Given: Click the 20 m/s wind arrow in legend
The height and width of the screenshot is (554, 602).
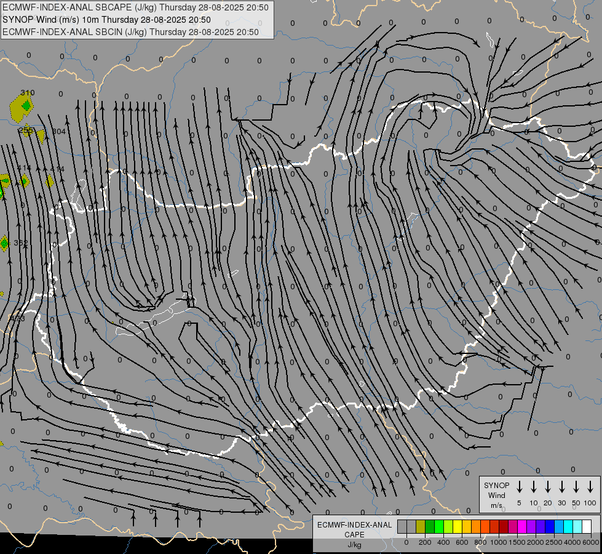Looking at the screenshot, I should coord(547,486).
